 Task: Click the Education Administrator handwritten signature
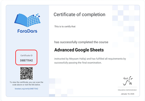128,81
